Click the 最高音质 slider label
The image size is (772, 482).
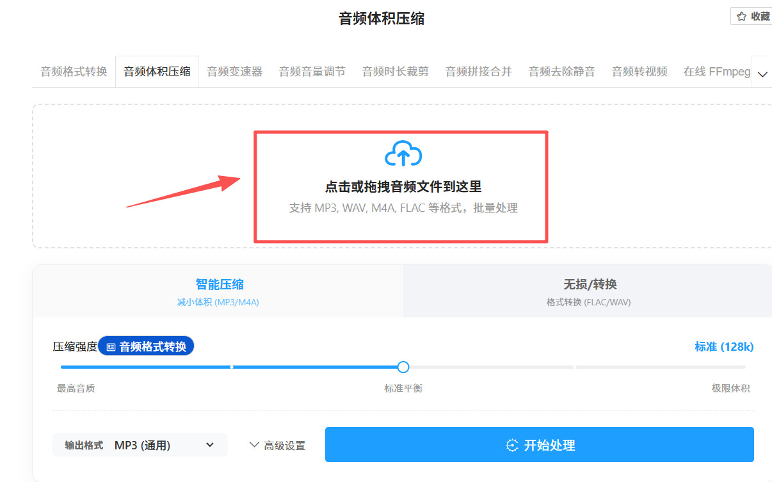pyautogui.click(x=76, y=388)
